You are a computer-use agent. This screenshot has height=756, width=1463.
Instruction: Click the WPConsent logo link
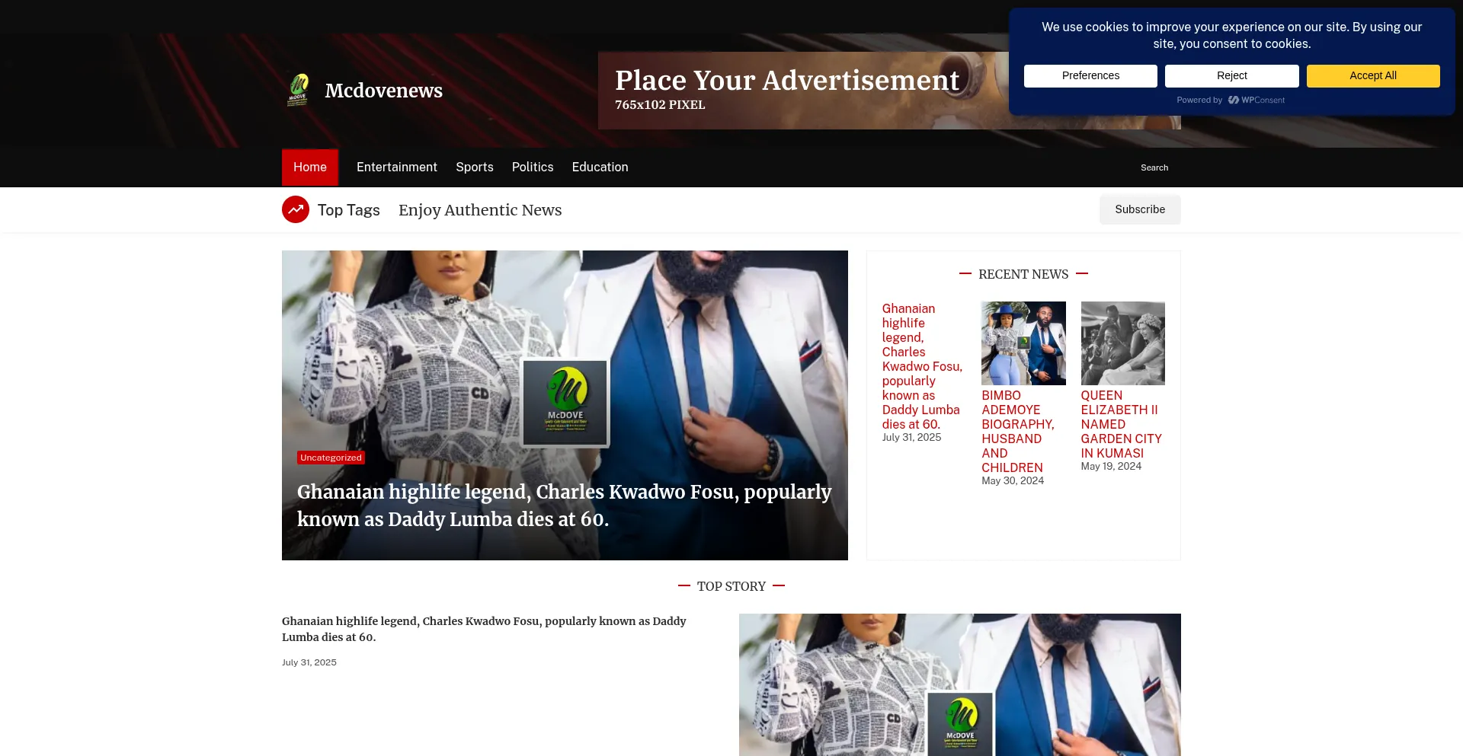1256,100
